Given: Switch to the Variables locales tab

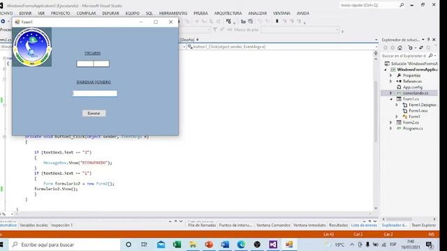Looking at the screenshot, I should (34, 225).
